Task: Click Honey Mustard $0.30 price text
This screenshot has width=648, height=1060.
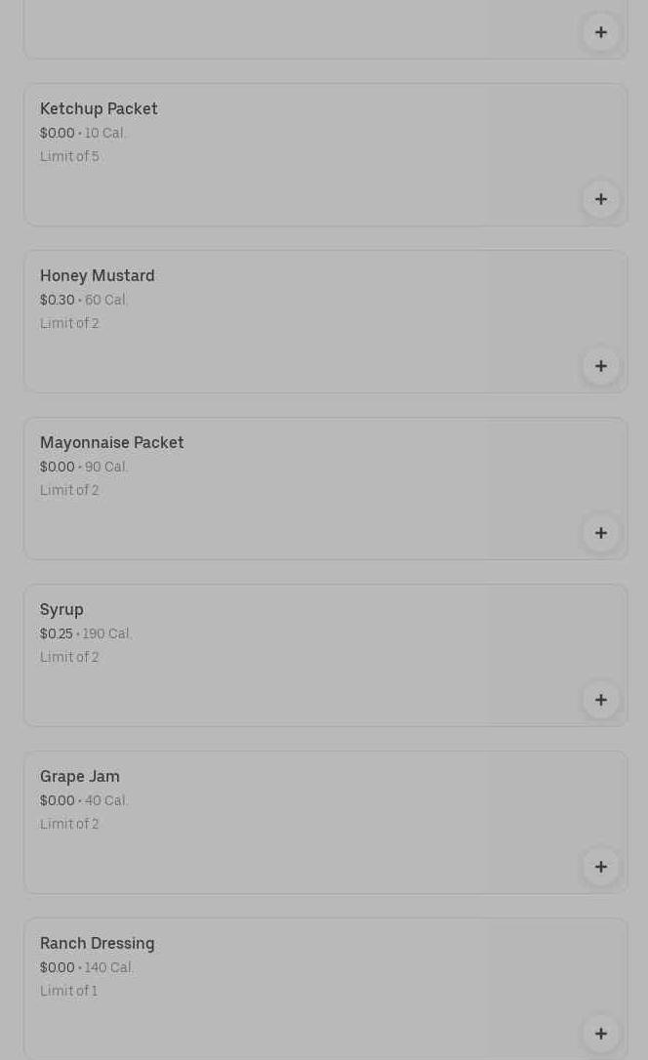Action: coord(58,300)
